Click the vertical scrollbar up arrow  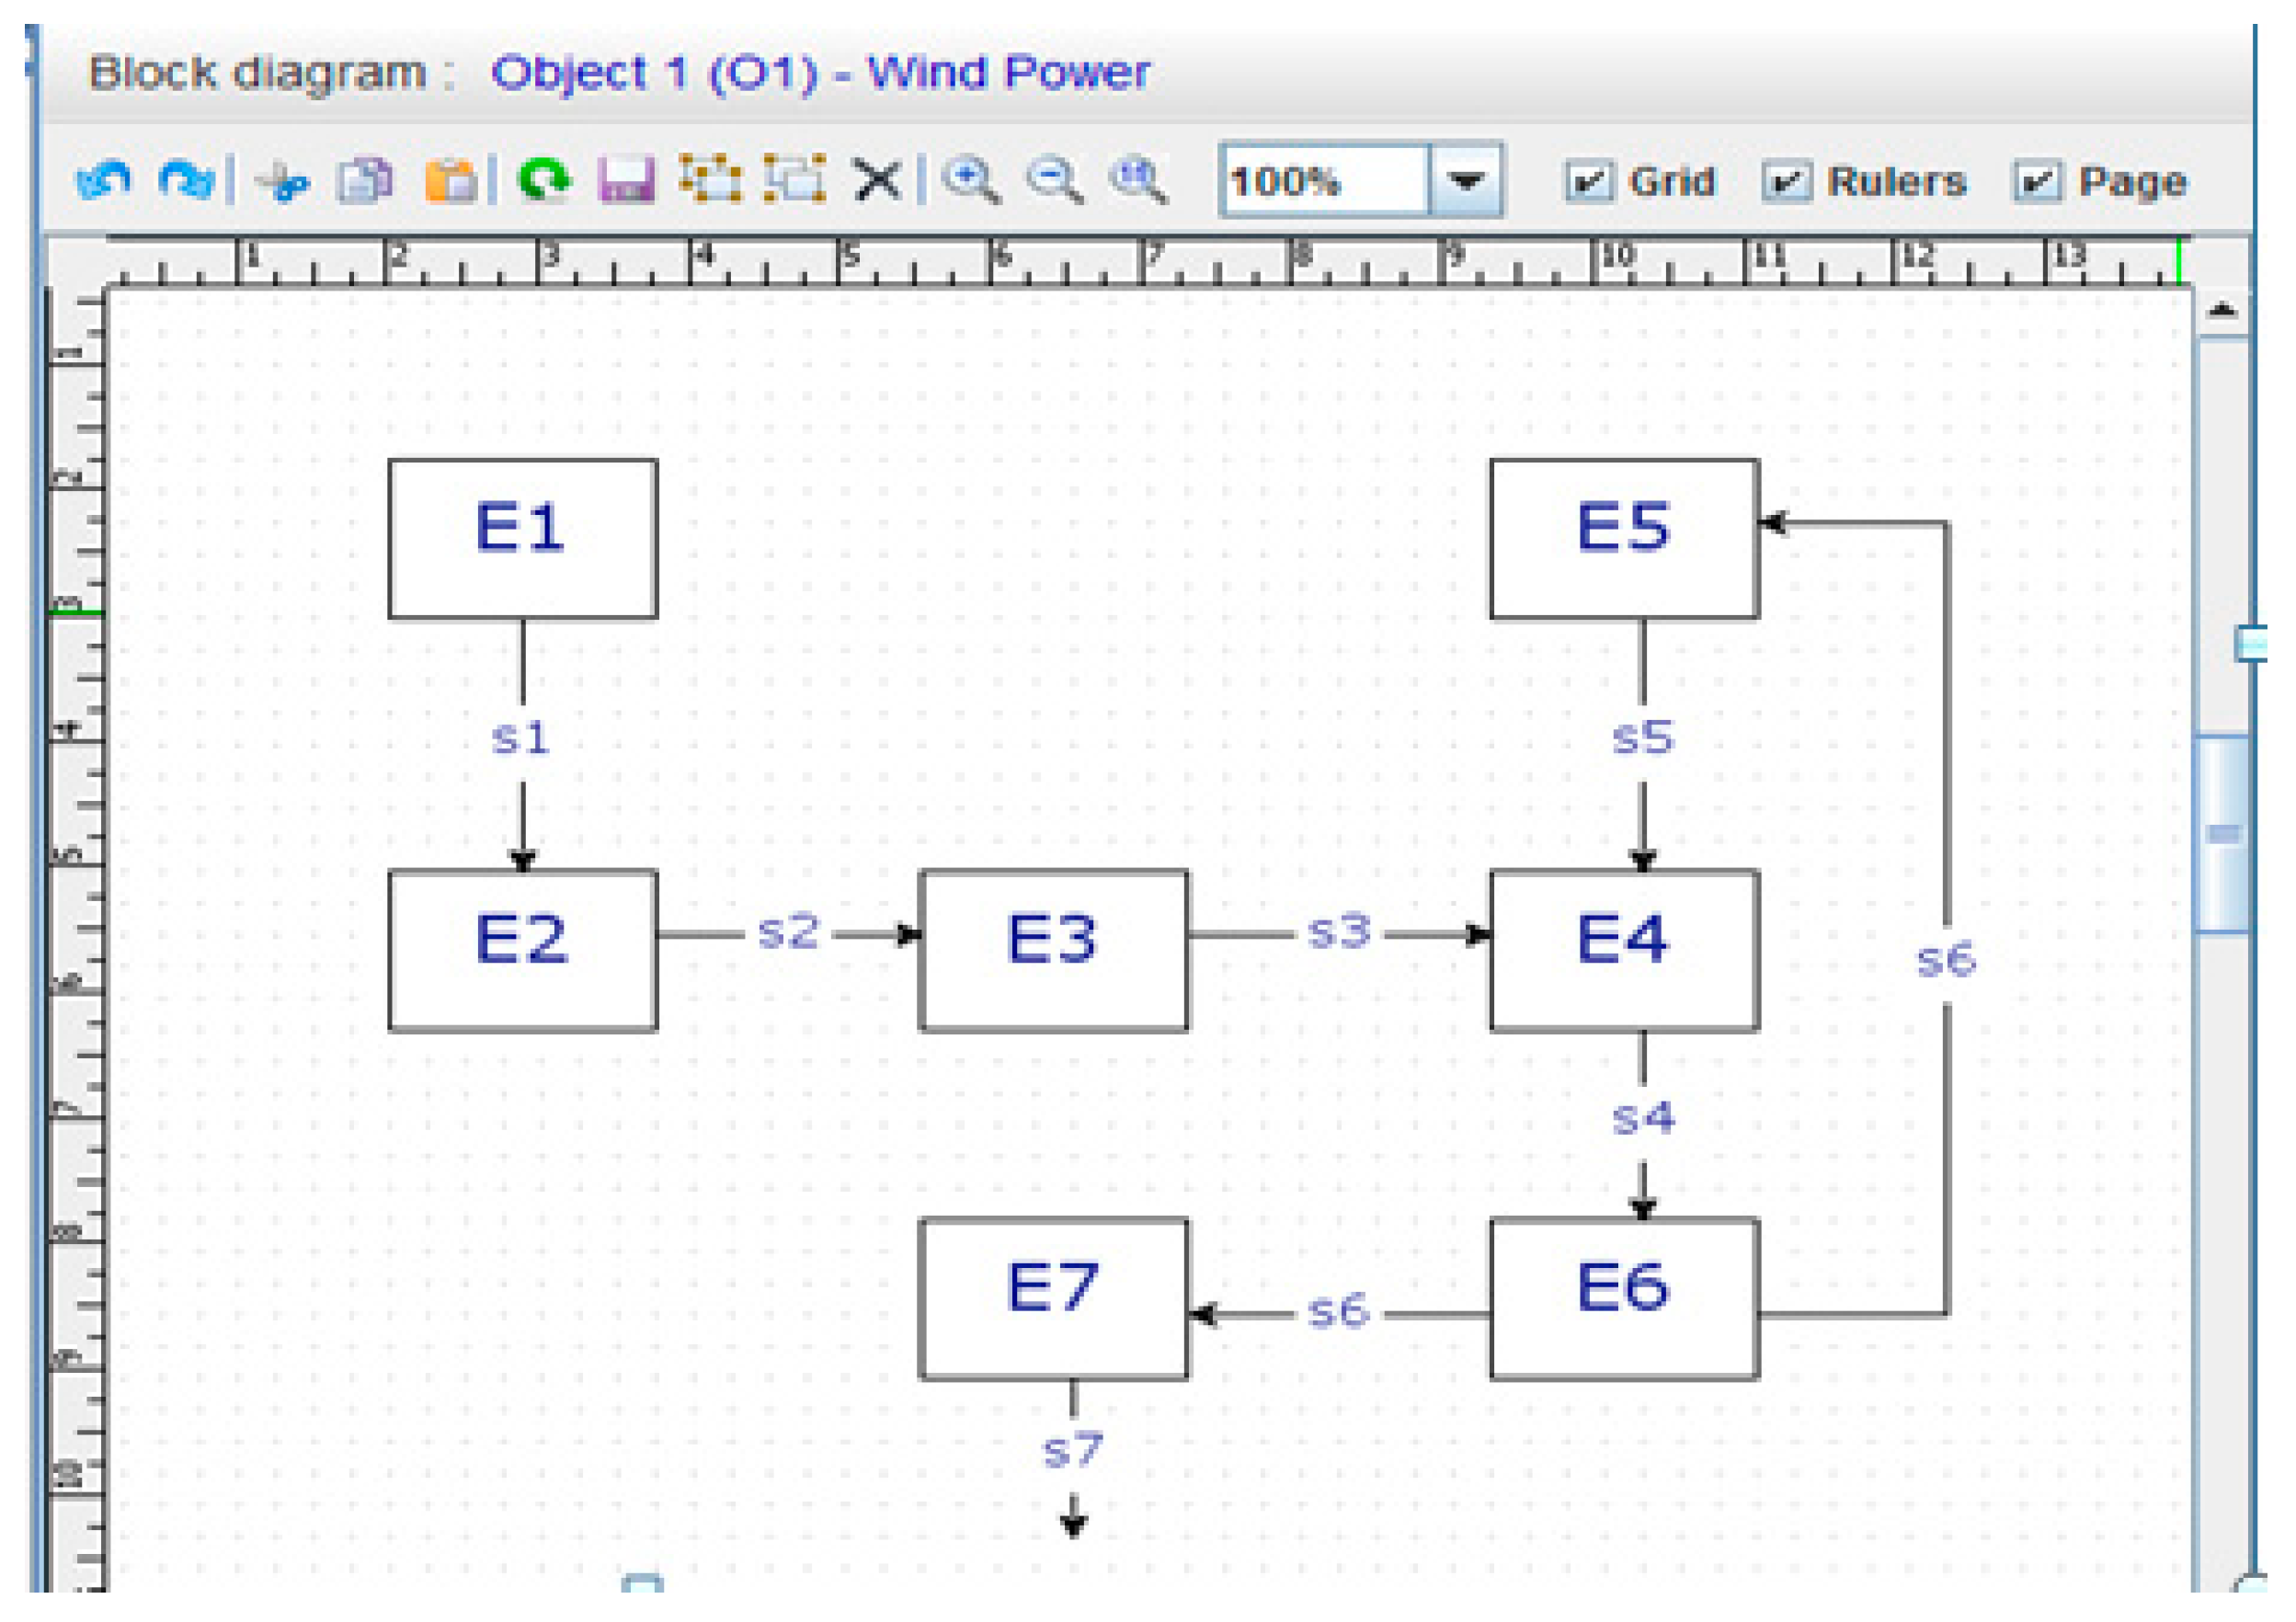2222,311
